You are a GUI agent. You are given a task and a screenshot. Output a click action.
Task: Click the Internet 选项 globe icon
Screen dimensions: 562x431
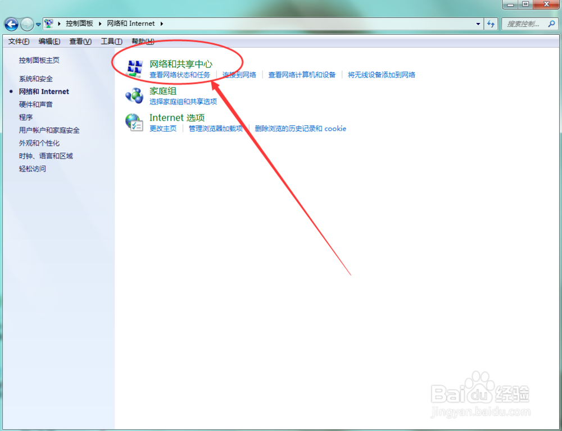(134, 122)
